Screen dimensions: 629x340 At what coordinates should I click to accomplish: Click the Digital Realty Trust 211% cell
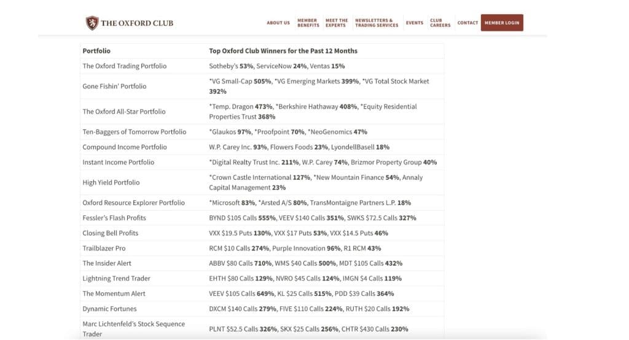pyautogui.click(x=325, y=163)
